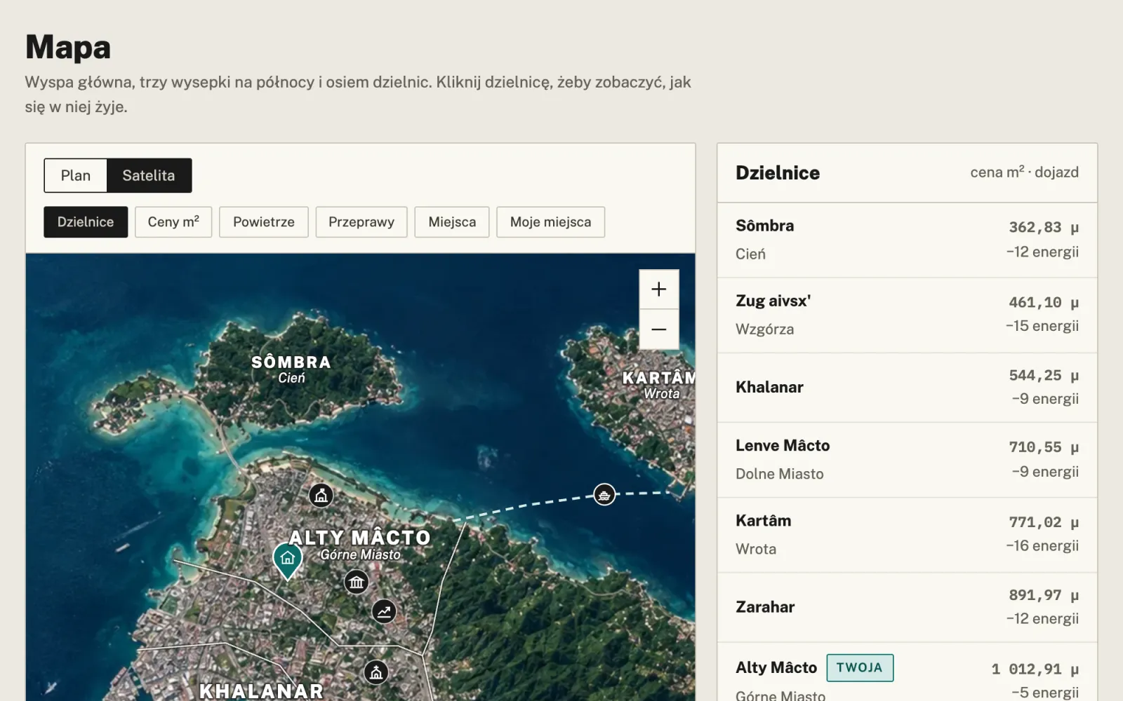This screenshot has width=1123, height=701.
Task: Click the TWOJA badge next to Alty Mâcto
Action: (860, 667)
